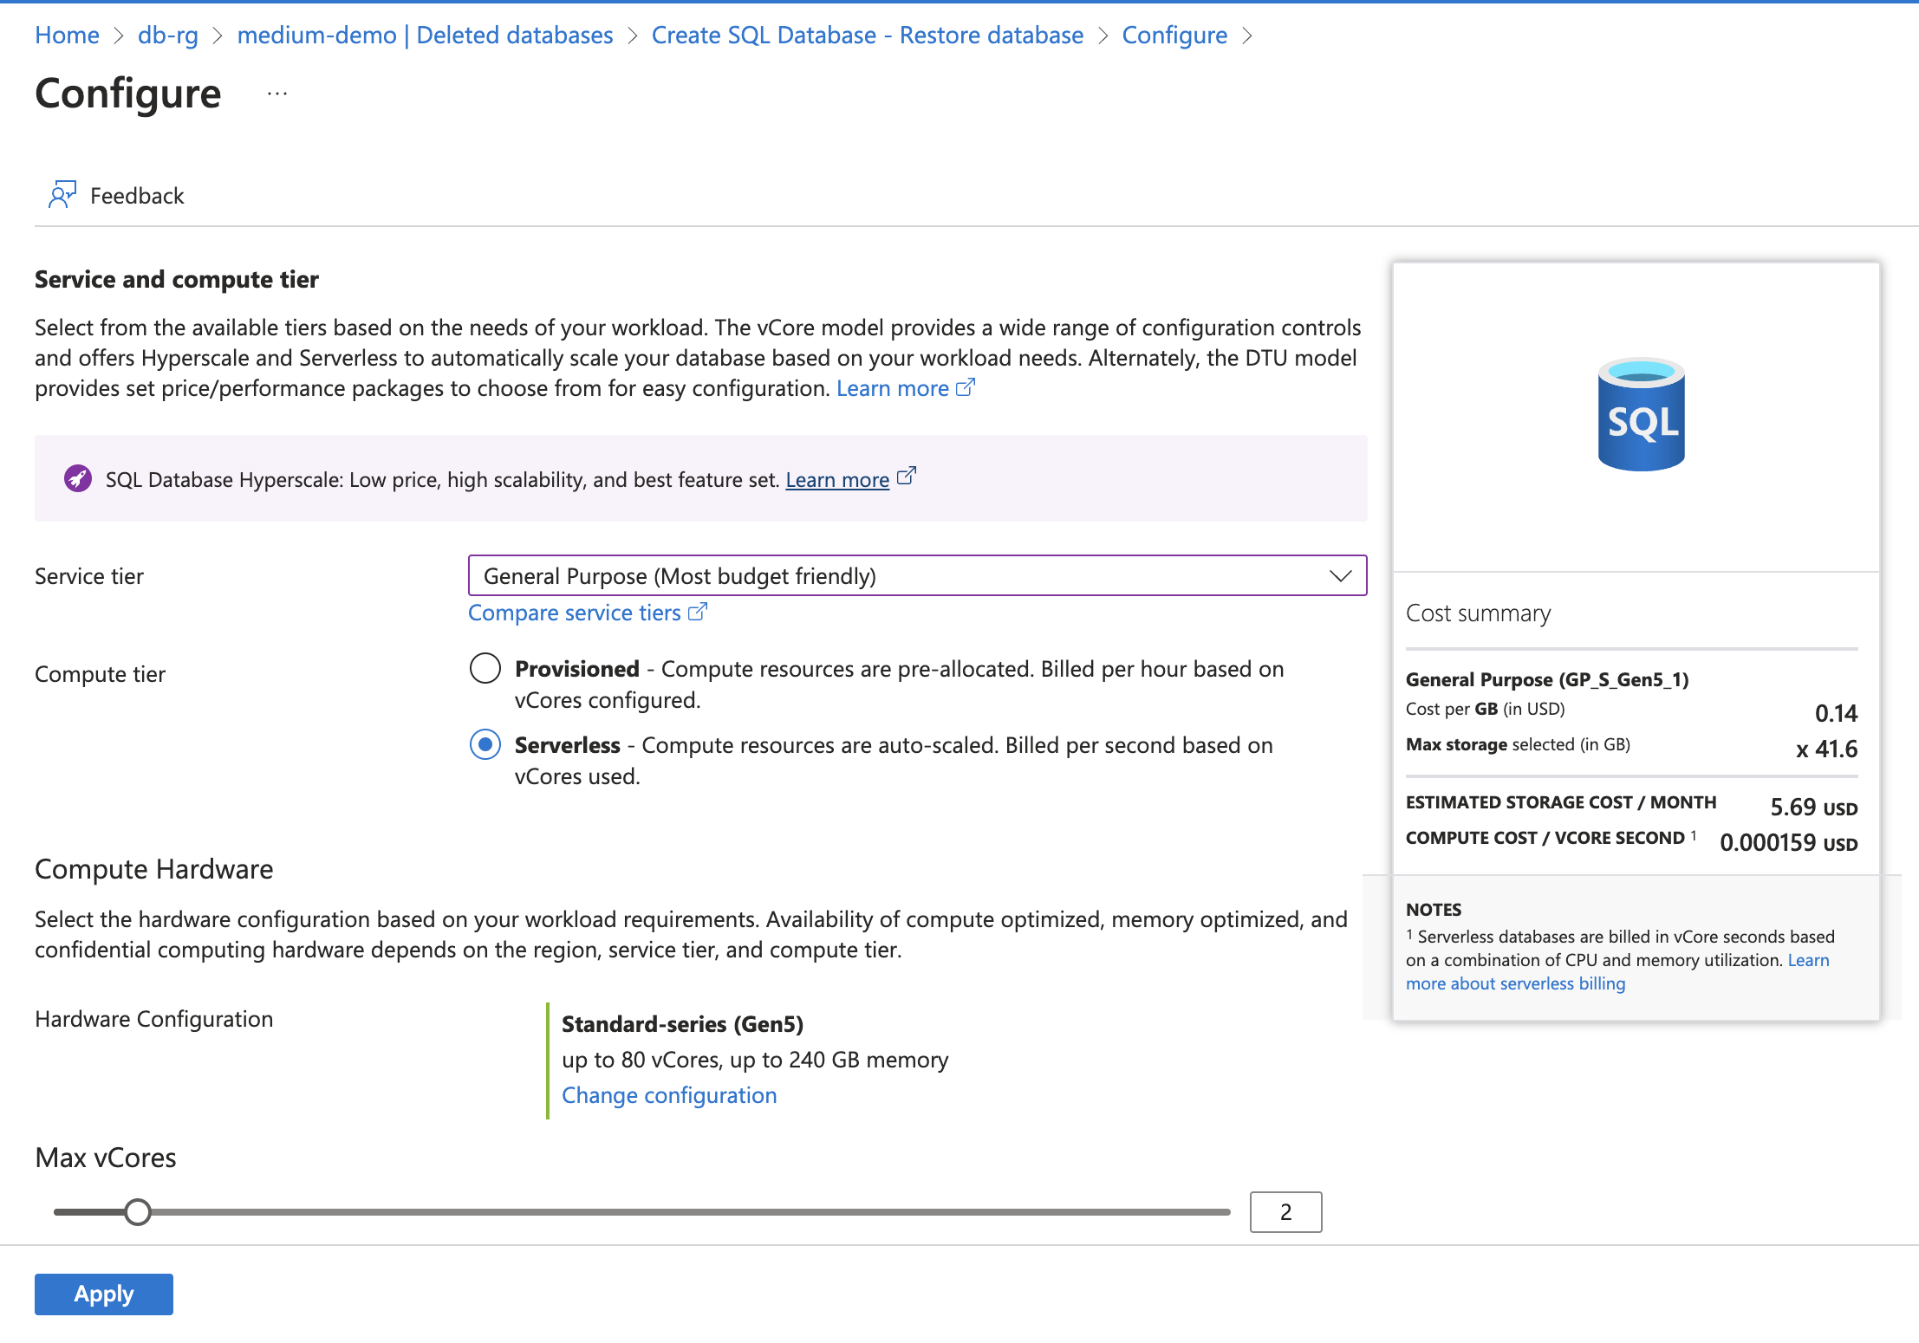Viewport: 1919px width, 1343px height.
Task: Click external-link icon beside Compare service tiers
Action: (698, 613)
